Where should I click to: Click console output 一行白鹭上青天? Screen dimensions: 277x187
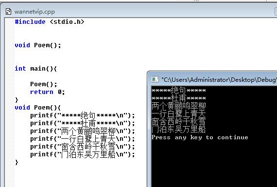click(x=179, y=113)
